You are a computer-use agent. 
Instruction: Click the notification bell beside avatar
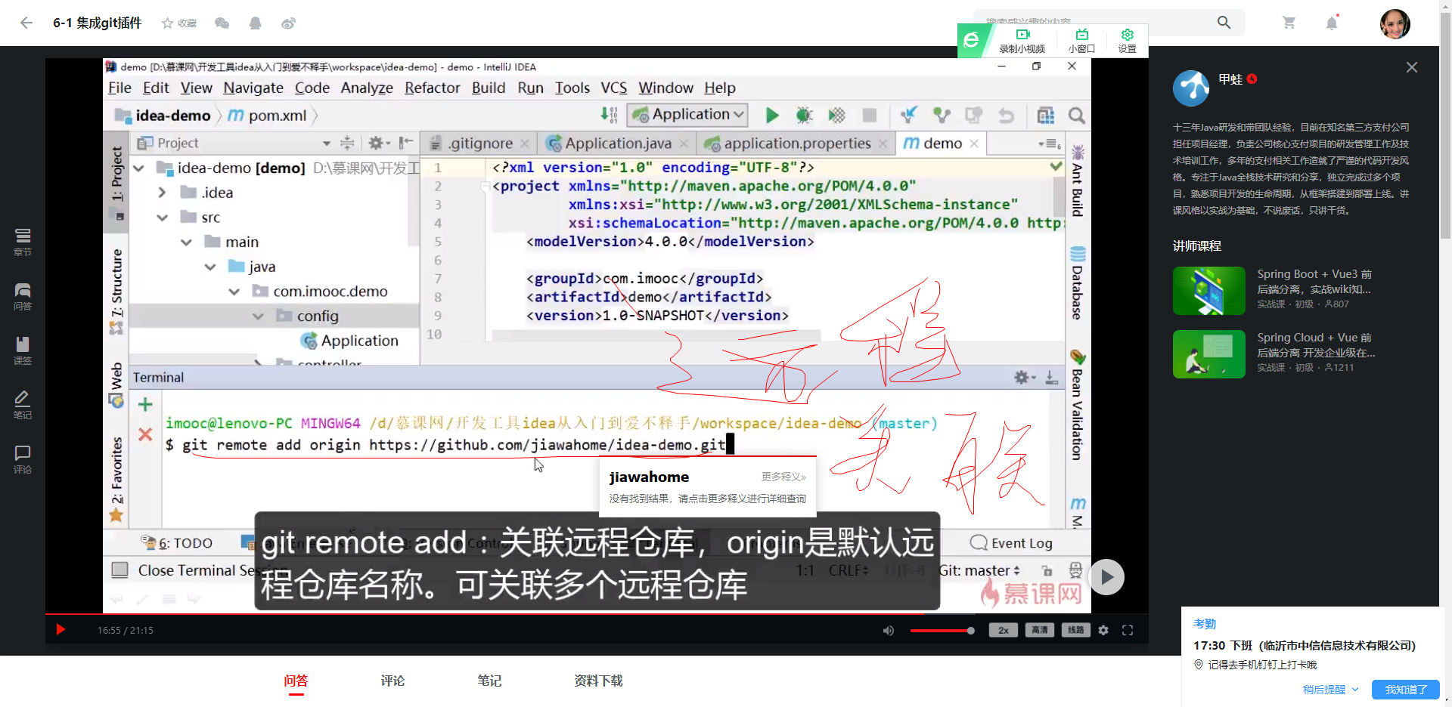point(1332,23)
